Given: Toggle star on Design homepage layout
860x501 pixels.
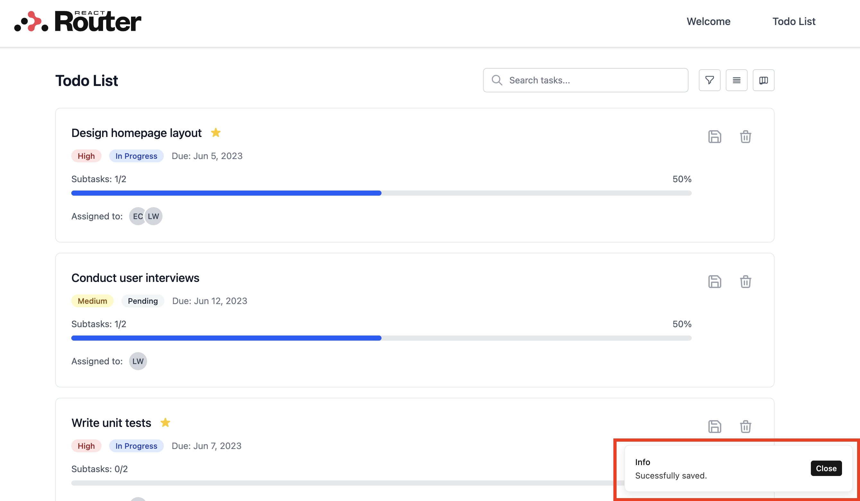Looking at the screenshot, I should coord(216,132).
